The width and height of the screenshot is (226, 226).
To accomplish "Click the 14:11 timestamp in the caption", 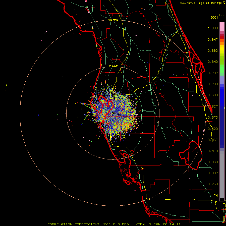I will pyautogui.click(x=175, y=224).
